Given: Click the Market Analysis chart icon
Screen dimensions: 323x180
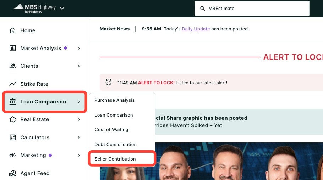Looking at the screenshot, I should click(x=13, y=48).
